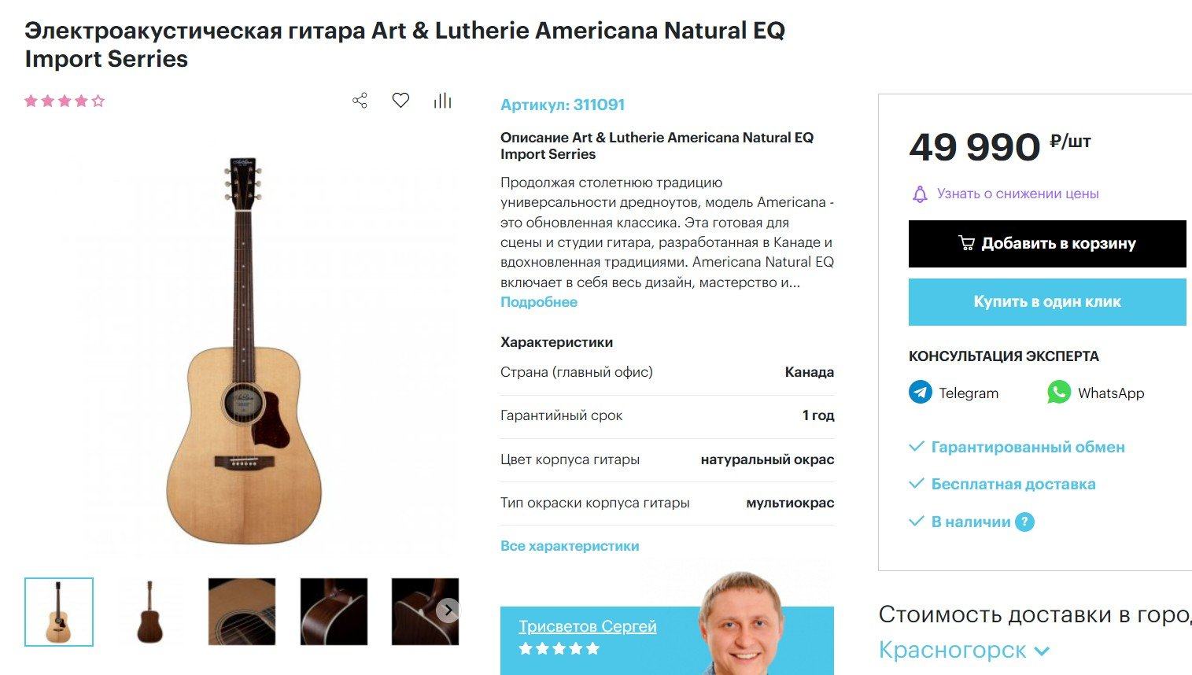This screenshot has width=1192, height=675.
Task: Click the share icon above the guitar photo
Action: [360, 101]
